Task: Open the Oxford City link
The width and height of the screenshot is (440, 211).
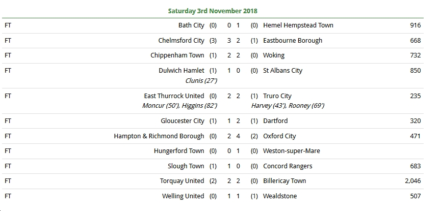Action: tap(279, 136)
